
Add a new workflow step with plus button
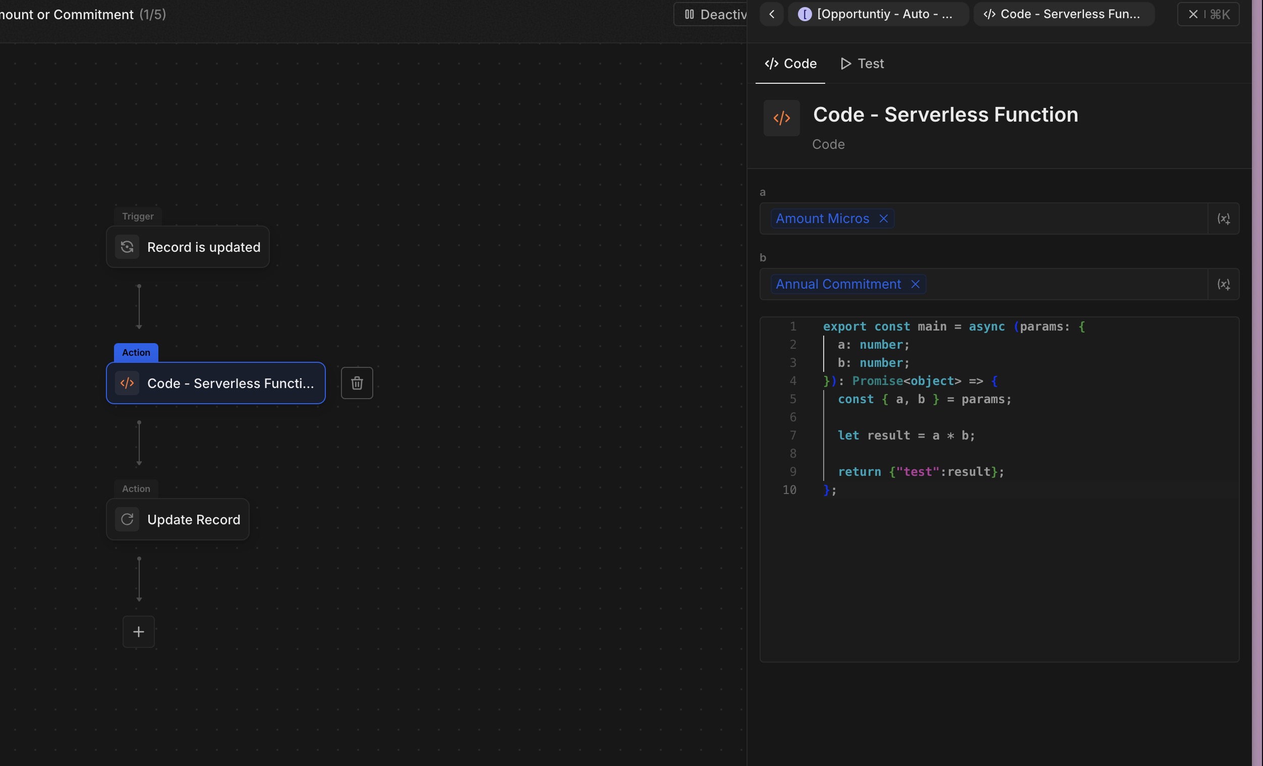(x=138, y=632)
